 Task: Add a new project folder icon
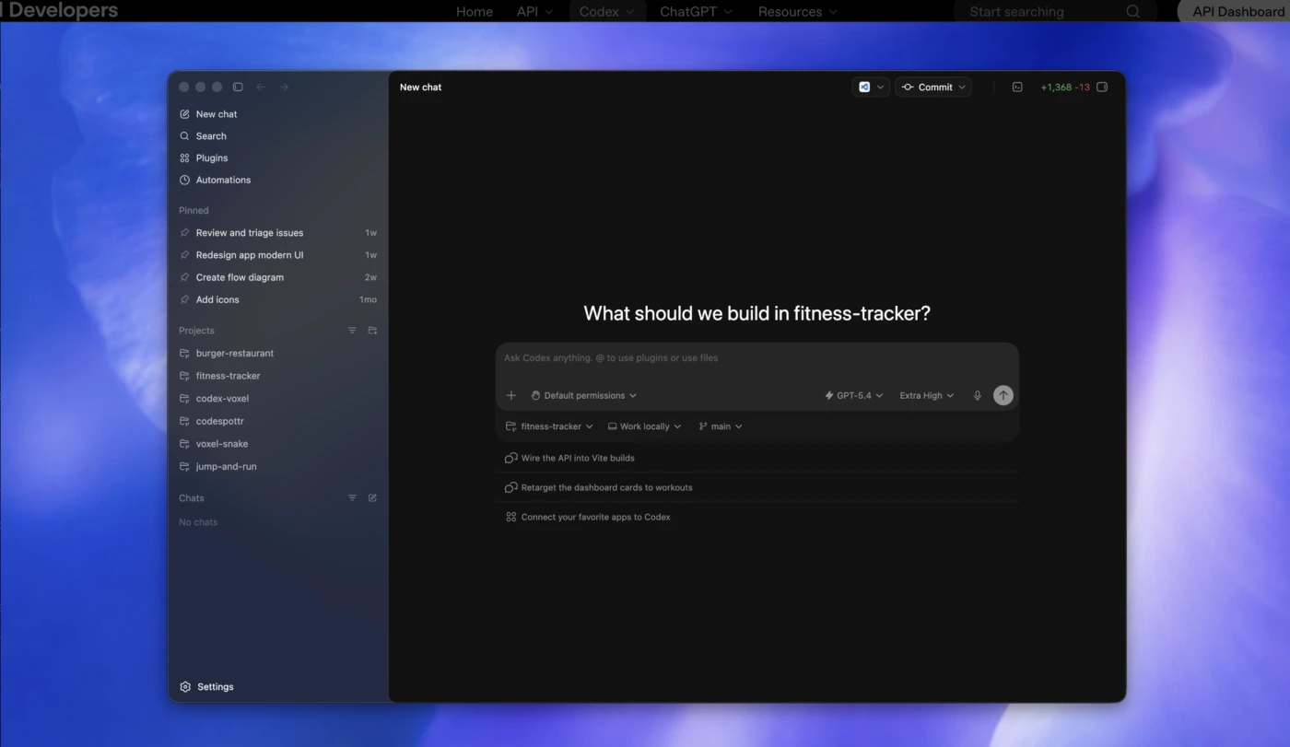pos(372,331)
